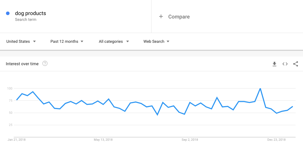
Task: Open the embed code icon
Action: coord(285,64)
